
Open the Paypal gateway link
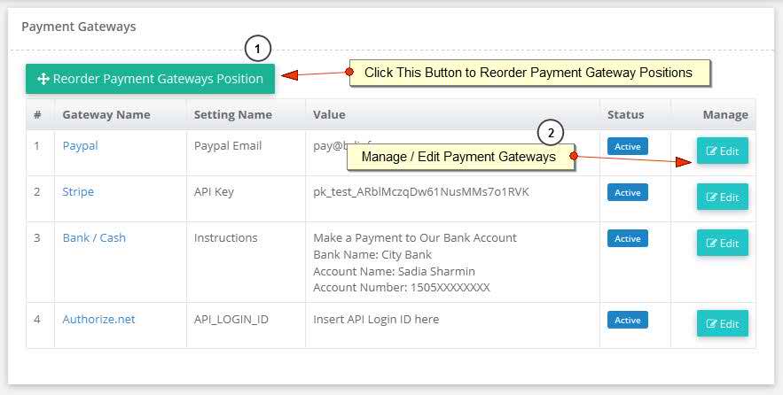click(x=80, y=145)
